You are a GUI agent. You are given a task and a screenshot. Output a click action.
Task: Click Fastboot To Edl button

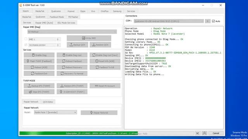105,67
